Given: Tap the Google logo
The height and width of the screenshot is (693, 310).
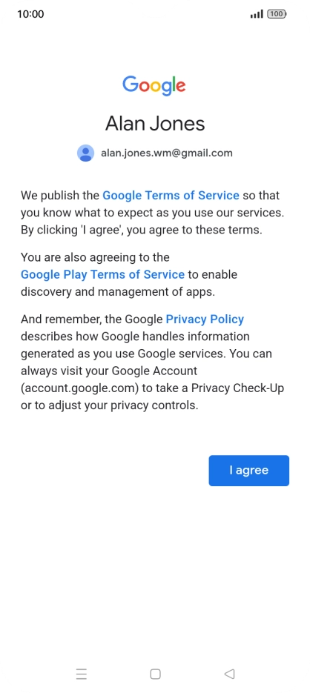Looking at the screenshot, I should pyautogui.click(x=154, y=85).
